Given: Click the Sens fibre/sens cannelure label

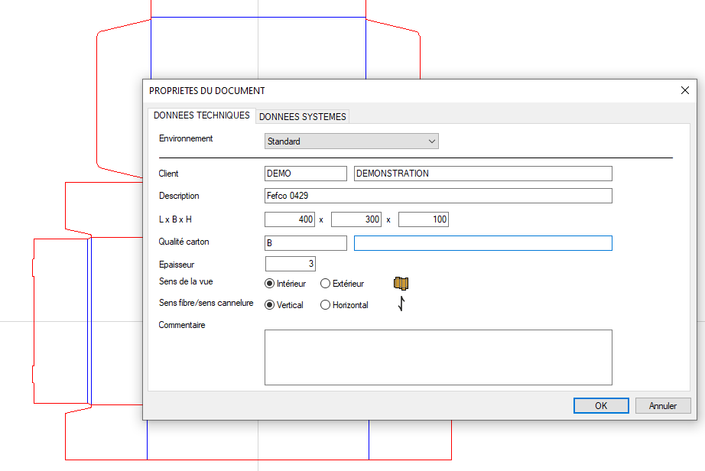Looking at the screenshot, I should pos(206,303).
